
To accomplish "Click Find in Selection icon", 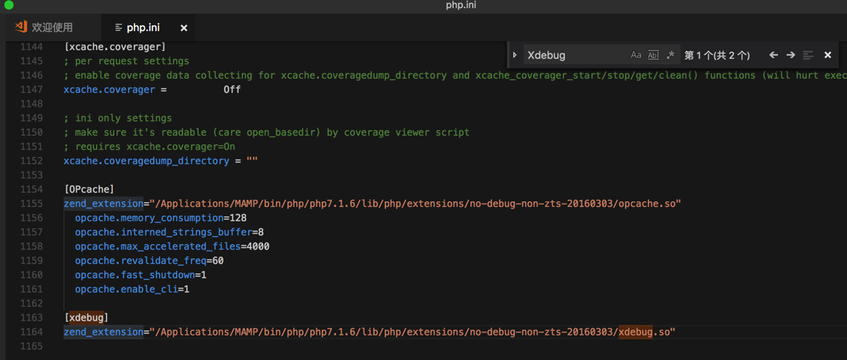I will (808, 56).
